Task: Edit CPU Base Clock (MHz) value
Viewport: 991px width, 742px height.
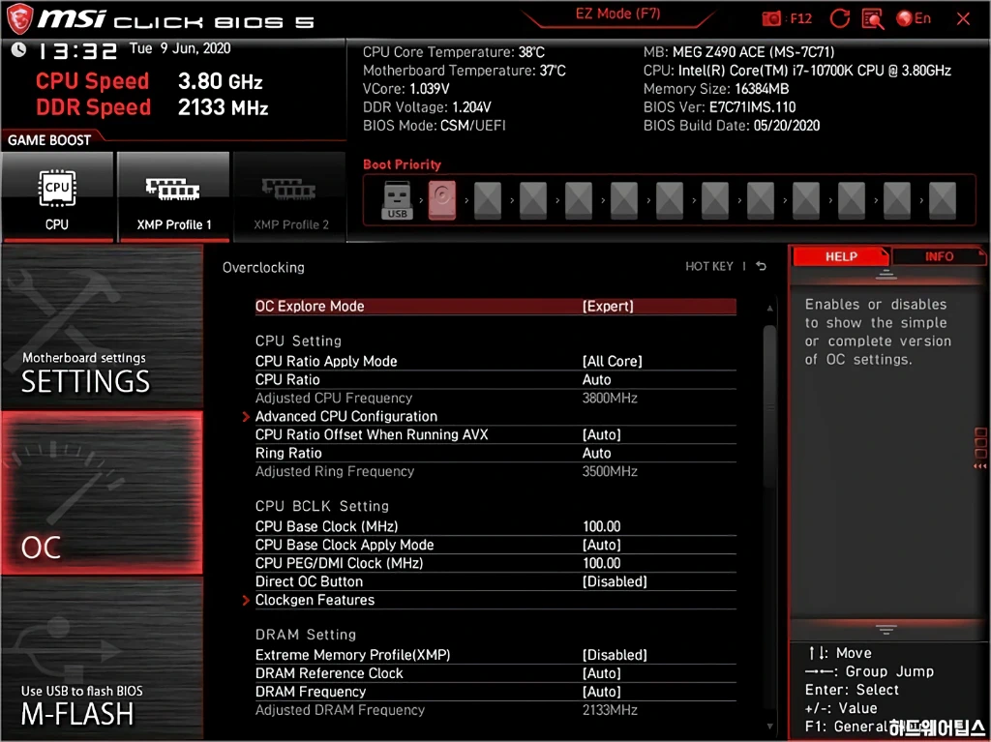Action: [x=495, y=526]
